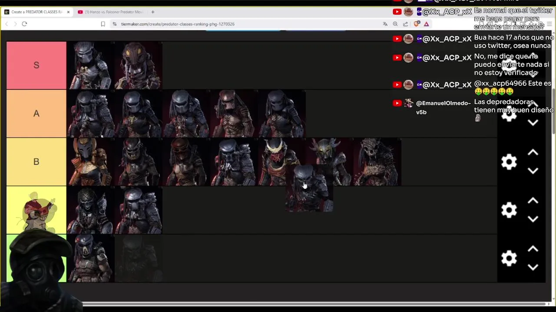This screenshot has height=312, width=556.
Task: Bookmark this page with the bookmark icon
Action: point(103,24)
